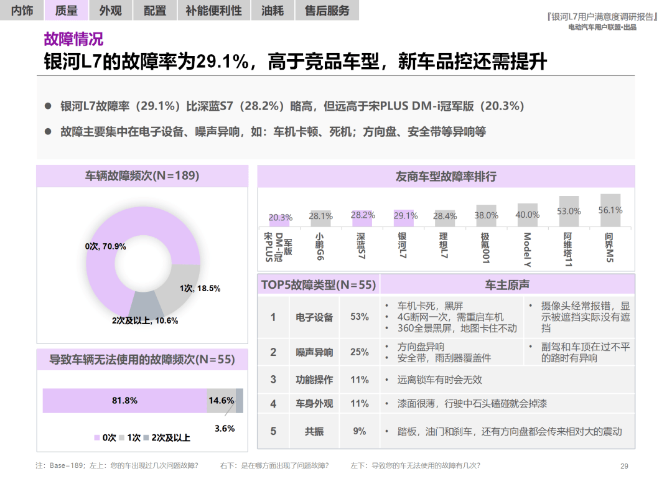Click the 故障情况 purple heading

click(x=73, y=39)
